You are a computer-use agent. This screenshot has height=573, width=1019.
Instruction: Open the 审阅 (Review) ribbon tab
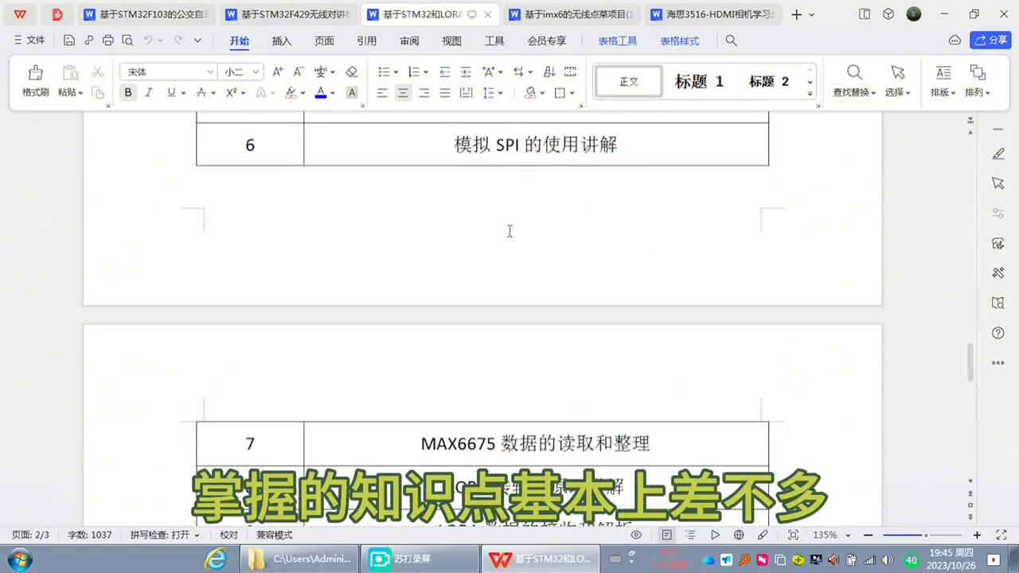coord(409,41)
